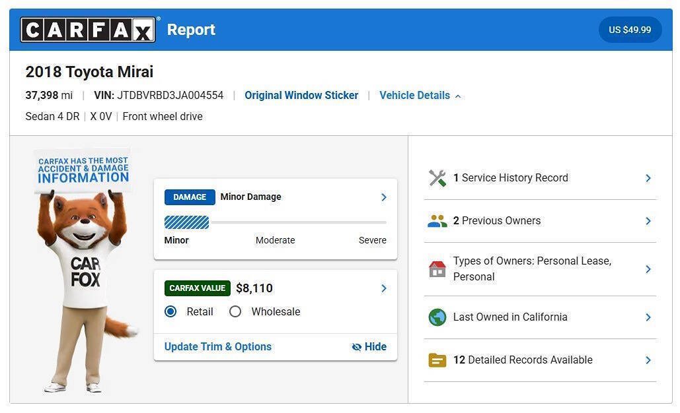Viewport: 680px width, 413px height.
Task: Click the 37,398 mi mileage text
Action: coord(49,95)
